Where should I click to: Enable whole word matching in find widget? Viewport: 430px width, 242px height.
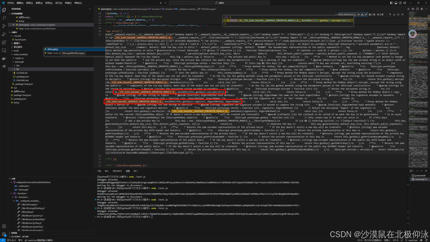(363, 14)
